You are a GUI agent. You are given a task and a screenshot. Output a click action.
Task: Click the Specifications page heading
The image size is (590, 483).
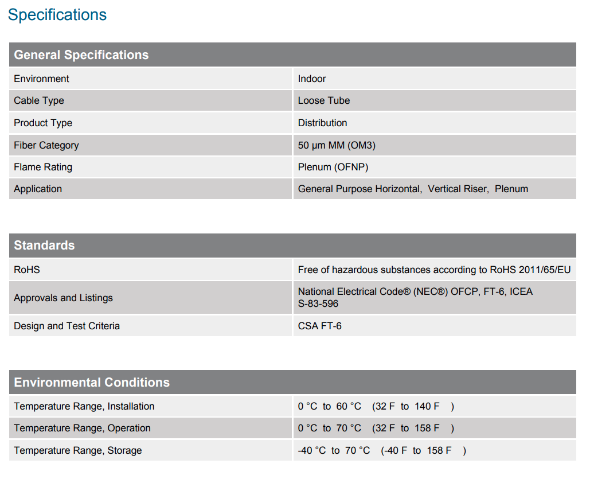(x=57, y=15)
